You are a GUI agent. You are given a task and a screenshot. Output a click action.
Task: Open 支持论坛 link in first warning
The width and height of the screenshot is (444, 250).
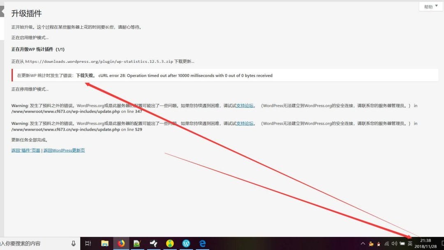(x=245, y=106)
